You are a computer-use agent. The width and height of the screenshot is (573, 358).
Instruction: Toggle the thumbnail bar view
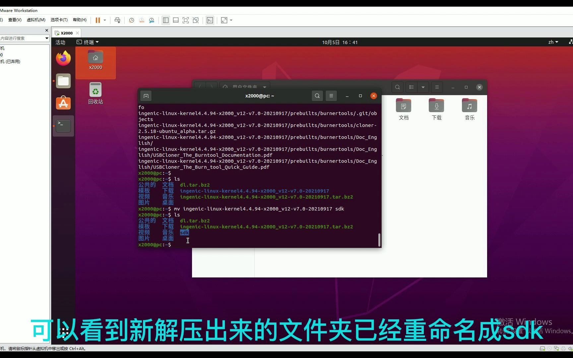pyautogui.click(x=176, y=20)
